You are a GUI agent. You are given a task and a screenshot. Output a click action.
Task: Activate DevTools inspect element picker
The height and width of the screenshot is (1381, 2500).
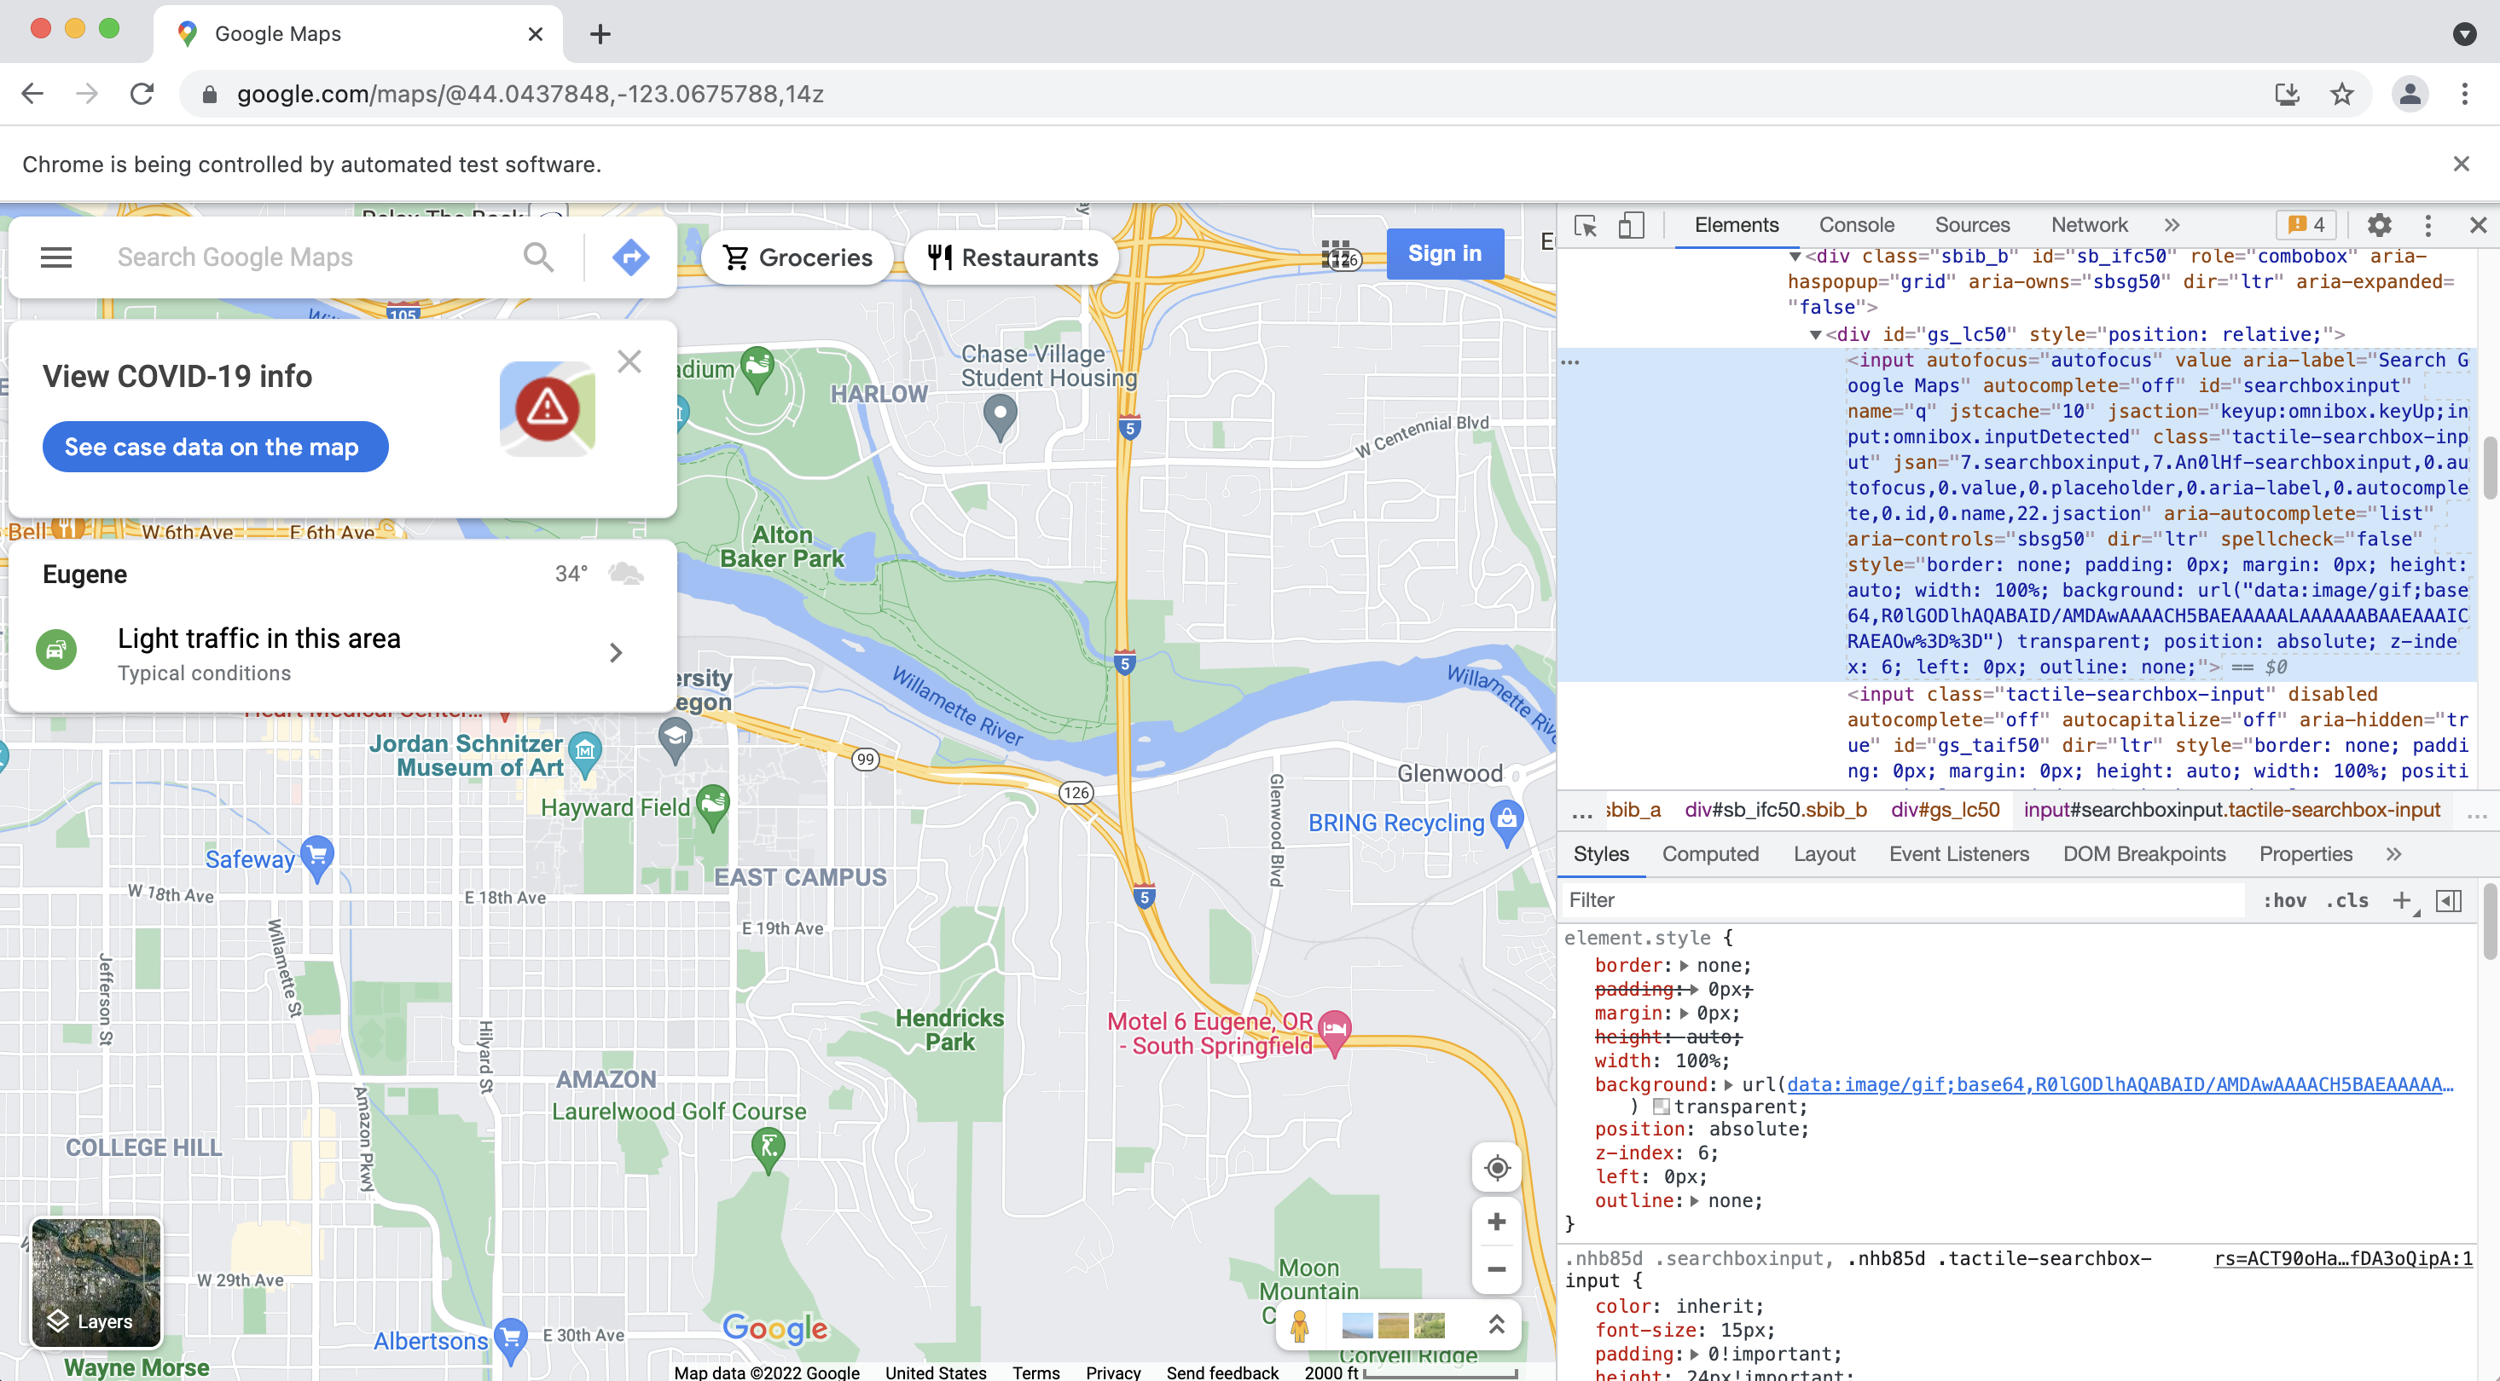[x=1586, y=225]
